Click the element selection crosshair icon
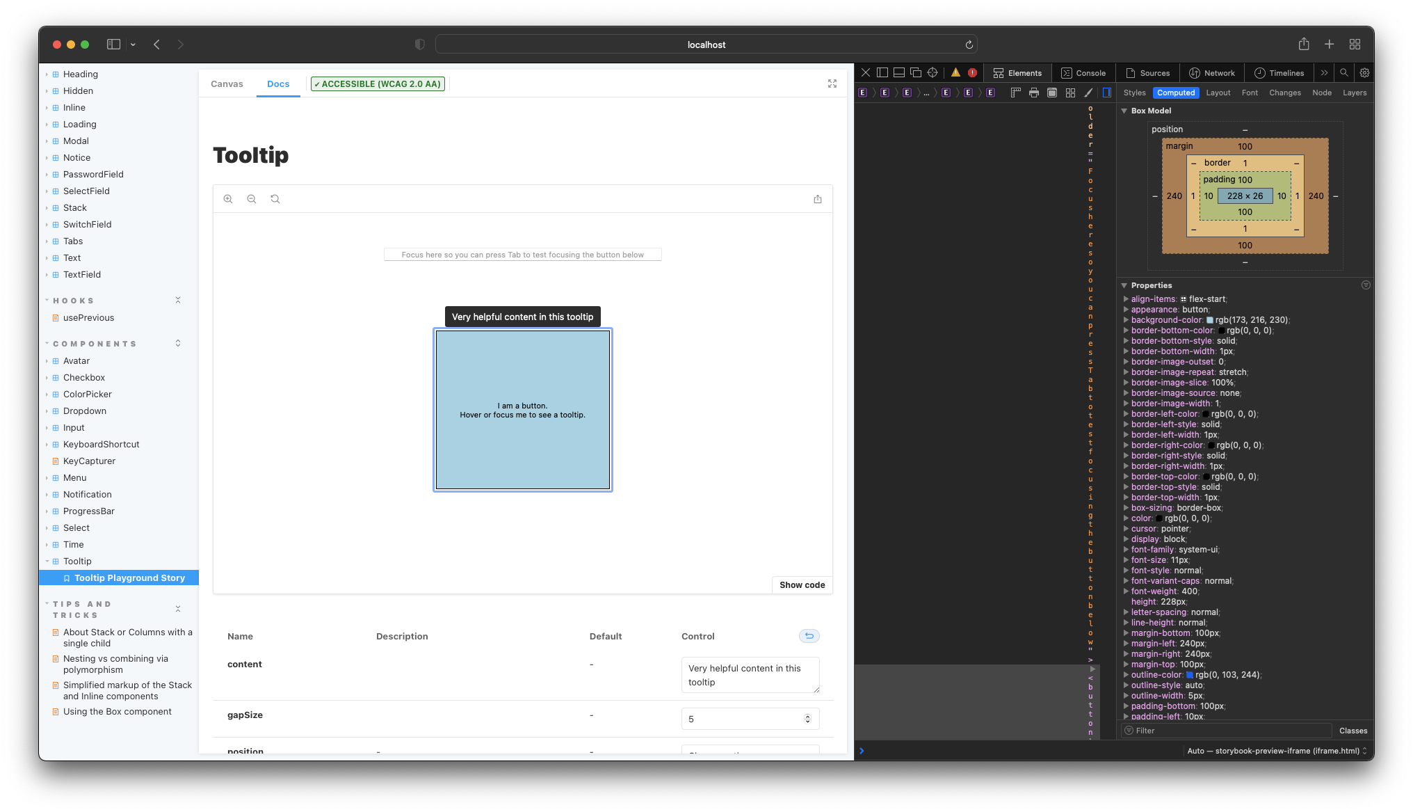This screenshot has height=812, width=1413. click(932, 73)
